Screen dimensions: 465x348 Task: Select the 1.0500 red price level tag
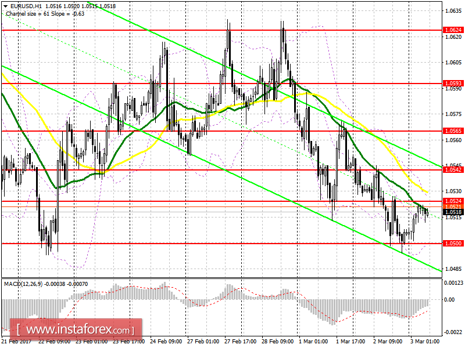click(453, 243)
